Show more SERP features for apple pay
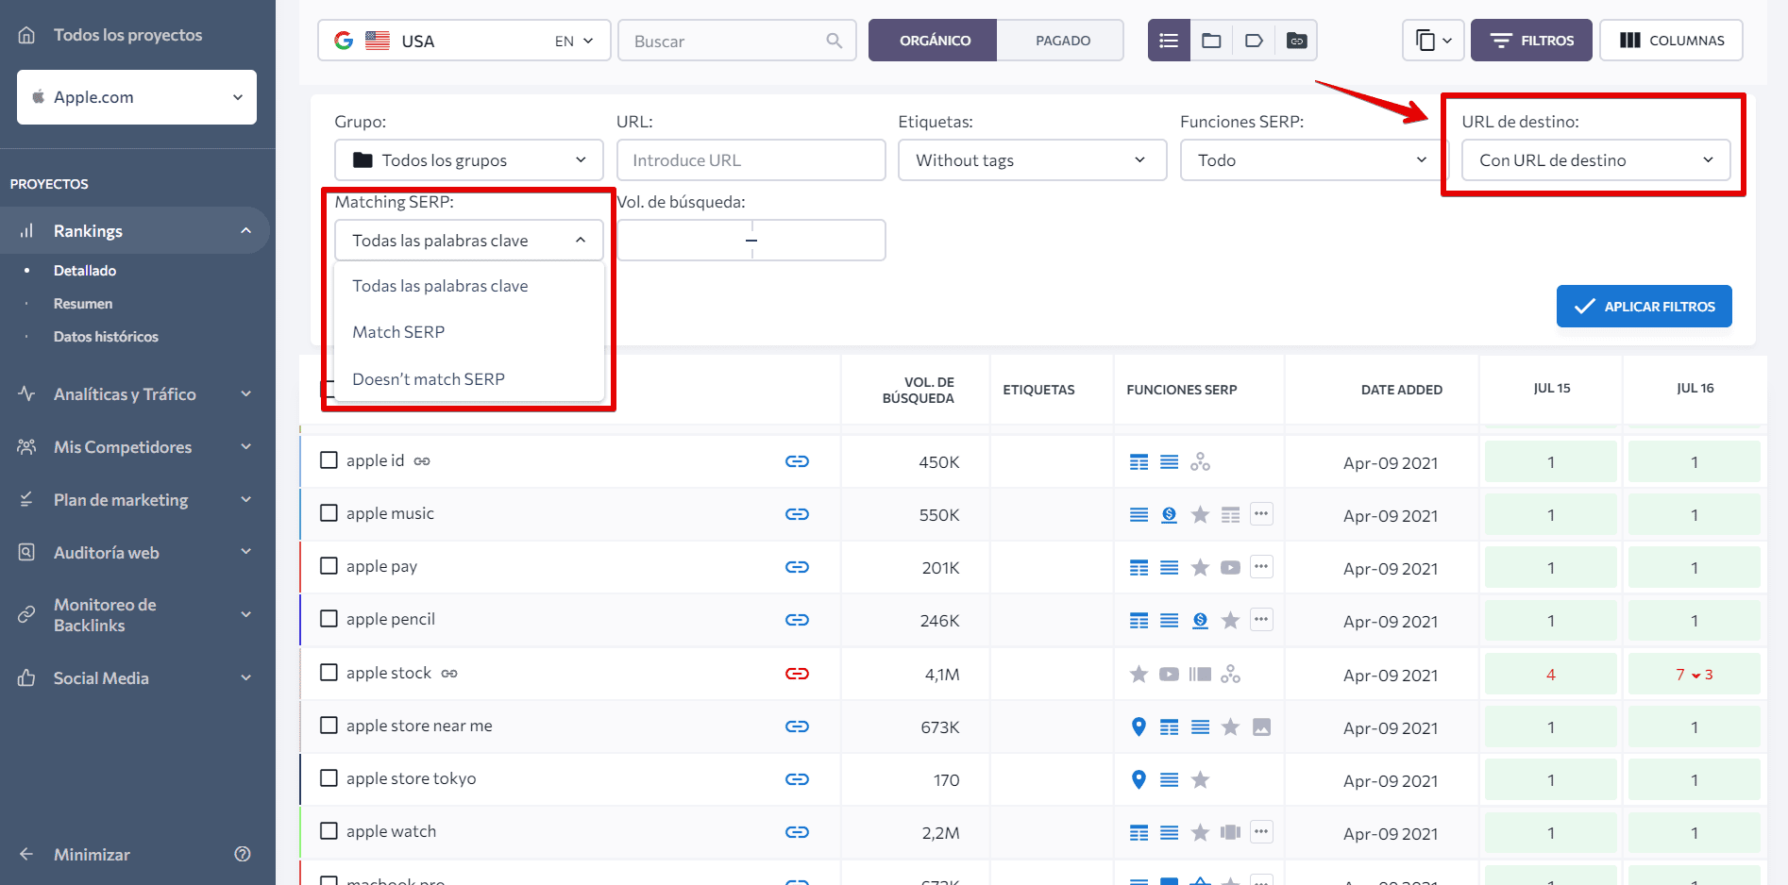 1261,567
